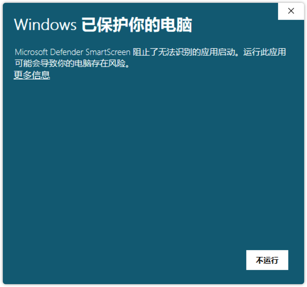Follow the 更多信息 hyperlink below the warning
The height and width of the screenshot is (287, 307).
pos(32,75)
